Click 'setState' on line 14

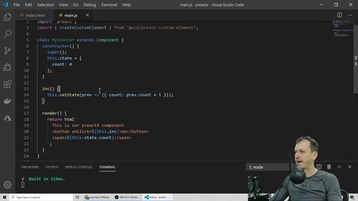point(69,95)
